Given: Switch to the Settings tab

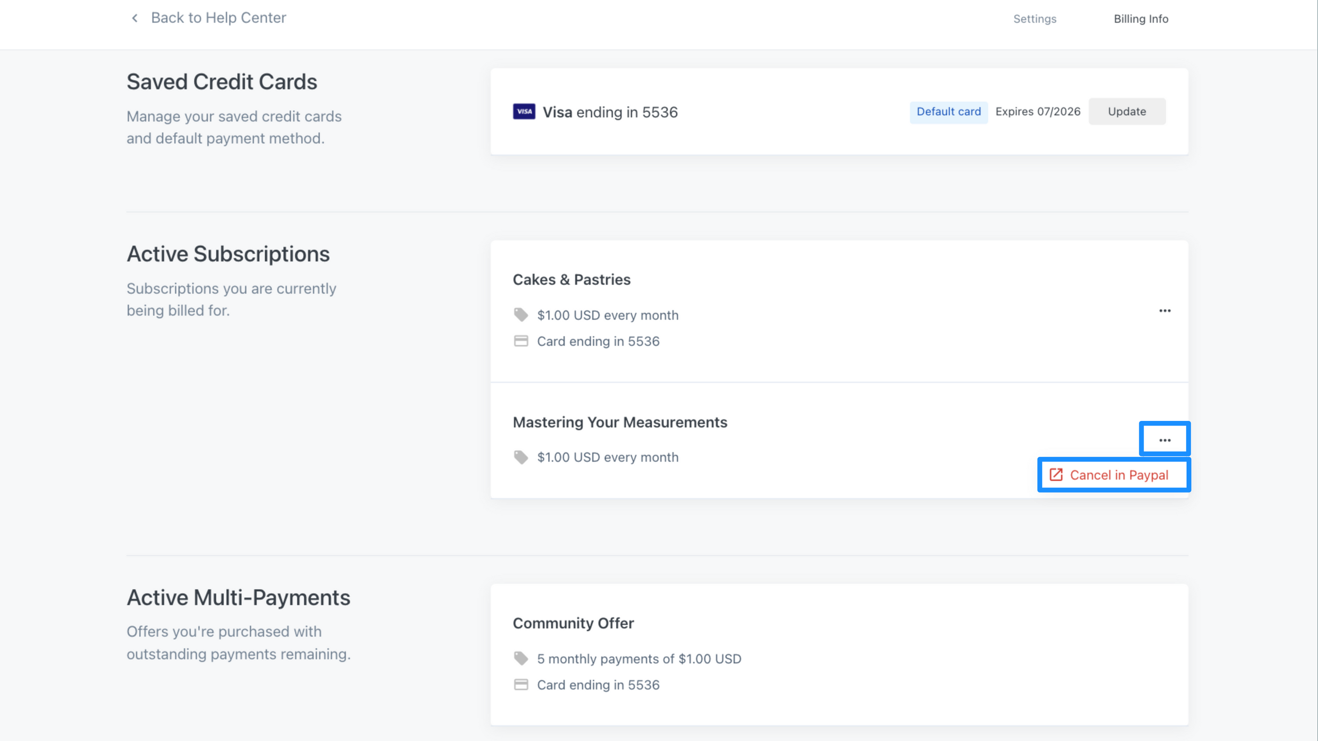Looking at the screenshot, I should pos(1034,19).
